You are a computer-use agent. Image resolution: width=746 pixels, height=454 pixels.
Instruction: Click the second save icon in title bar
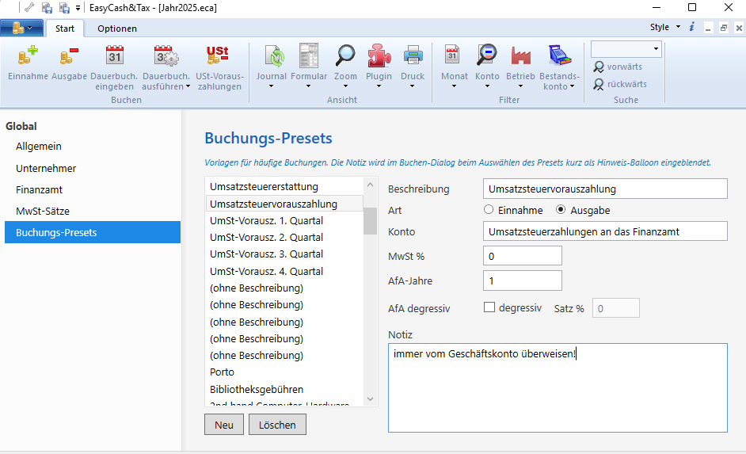(x=64, y=8)
